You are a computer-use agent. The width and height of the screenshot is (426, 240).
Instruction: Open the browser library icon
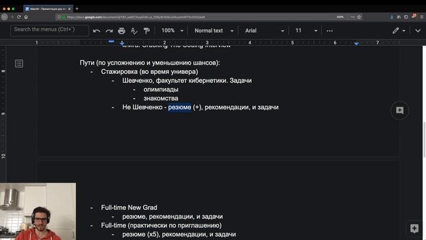point(399,17)
